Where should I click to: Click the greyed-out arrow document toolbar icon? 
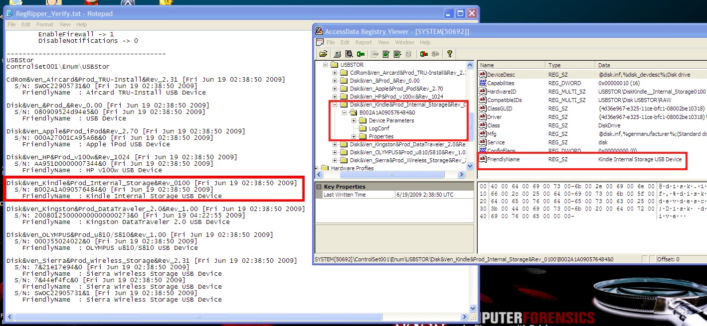pyautogui.click(x=375, y=54)
